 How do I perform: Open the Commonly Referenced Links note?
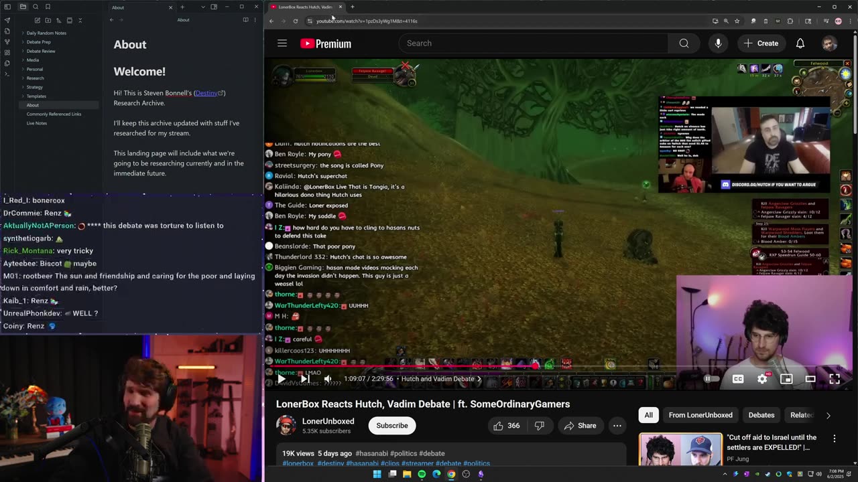coord(54,114)
